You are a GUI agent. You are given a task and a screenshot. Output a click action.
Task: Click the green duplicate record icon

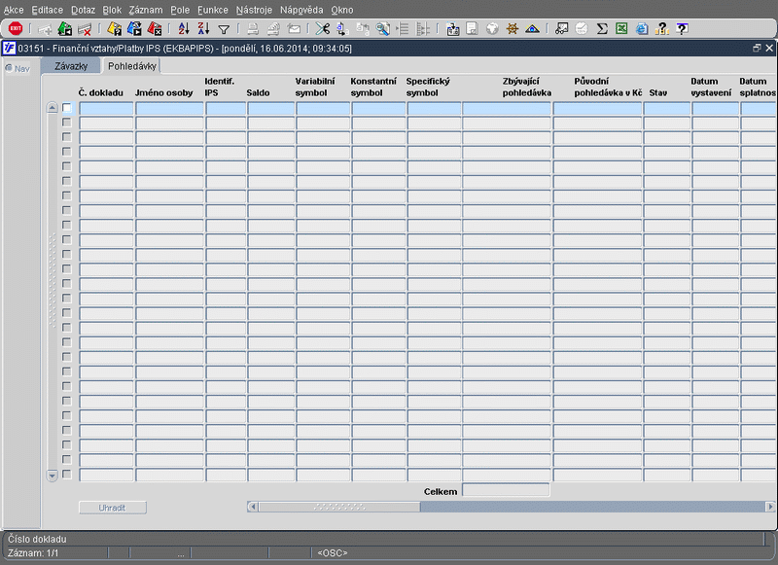(x=65, y=29)
